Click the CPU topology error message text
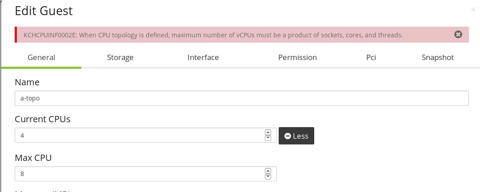This screenshot has height=192, width=480. pos(212,35)
